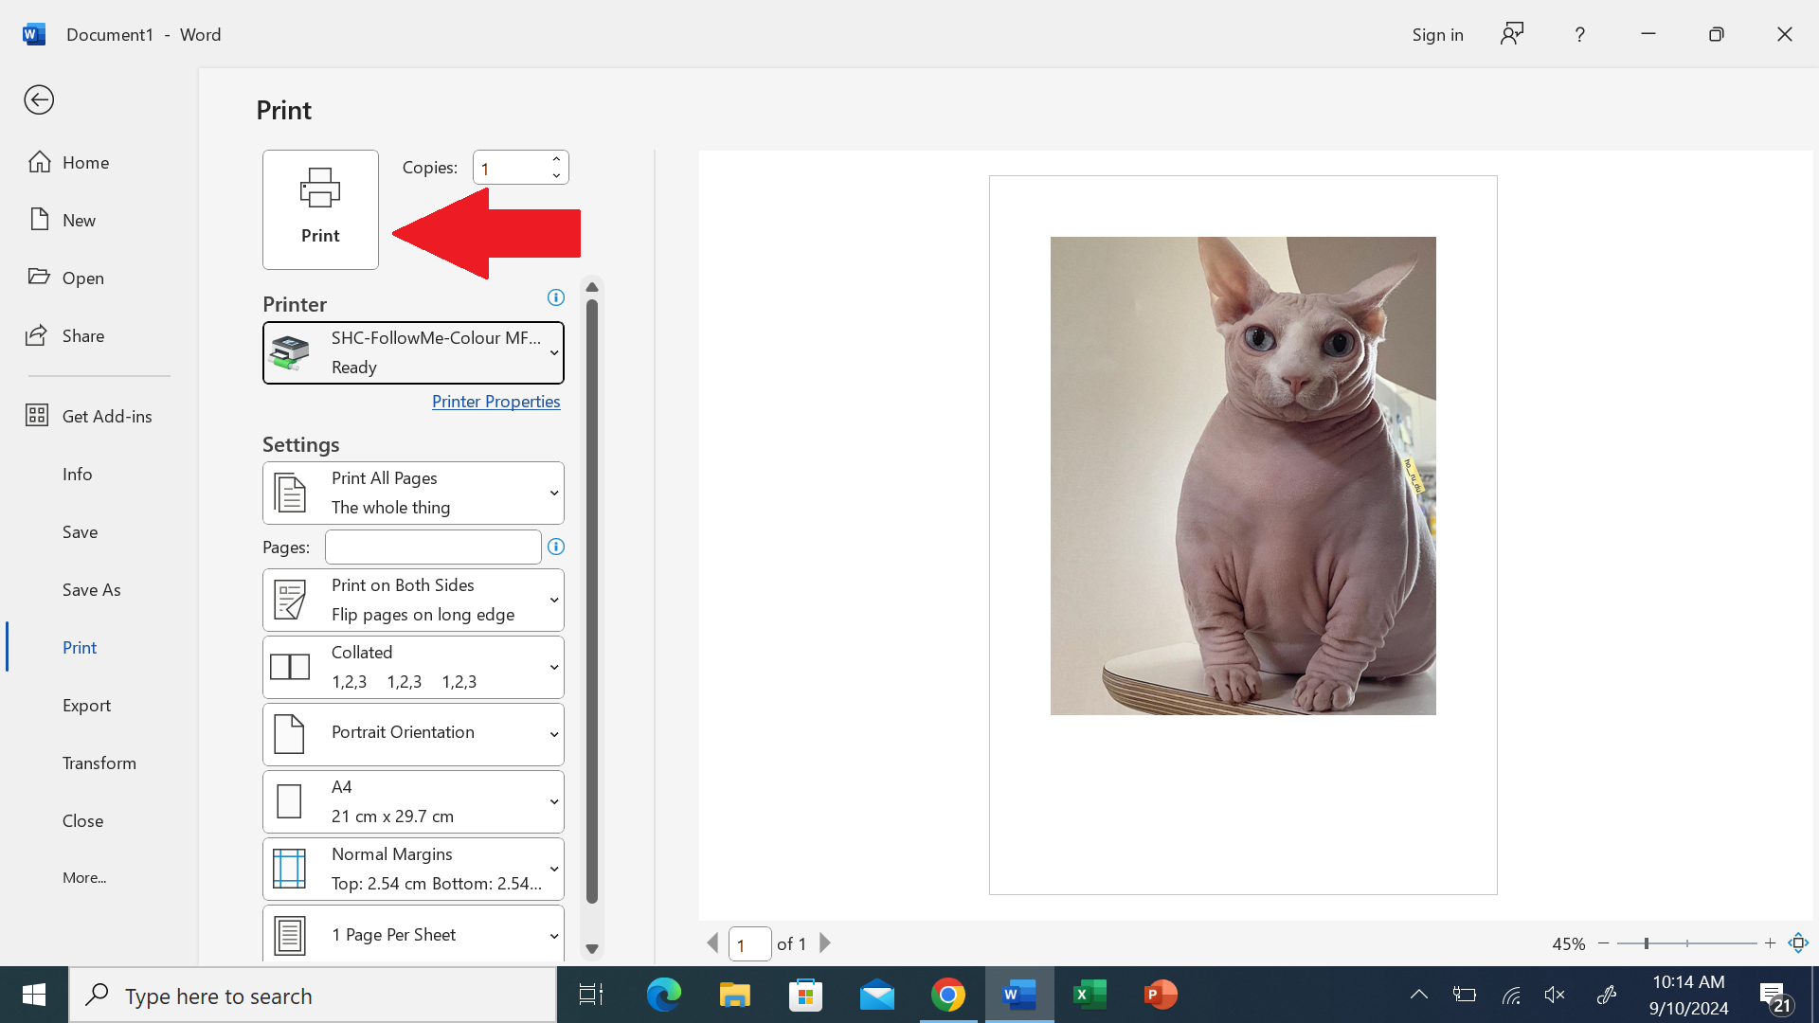Screen dimensions: 1819x1023
Task: Click into the Pages input field
Action: (433, 547)
